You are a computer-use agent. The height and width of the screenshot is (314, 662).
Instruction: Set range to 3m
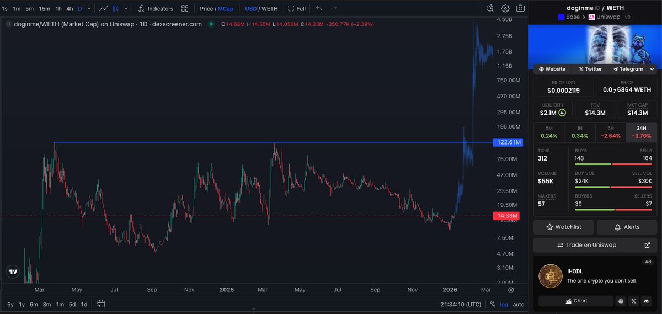pyautogui.click(x=47, y=304)
